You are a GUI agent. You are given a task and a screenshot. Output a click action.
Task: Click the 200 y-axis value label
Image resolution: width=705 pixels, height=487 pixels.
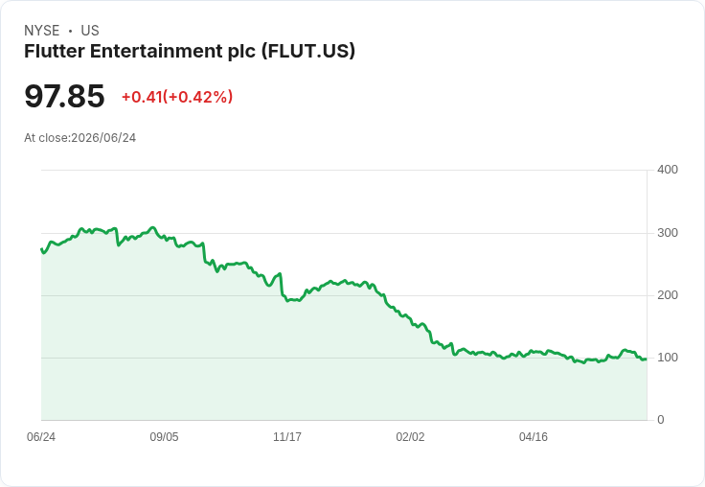668,295
